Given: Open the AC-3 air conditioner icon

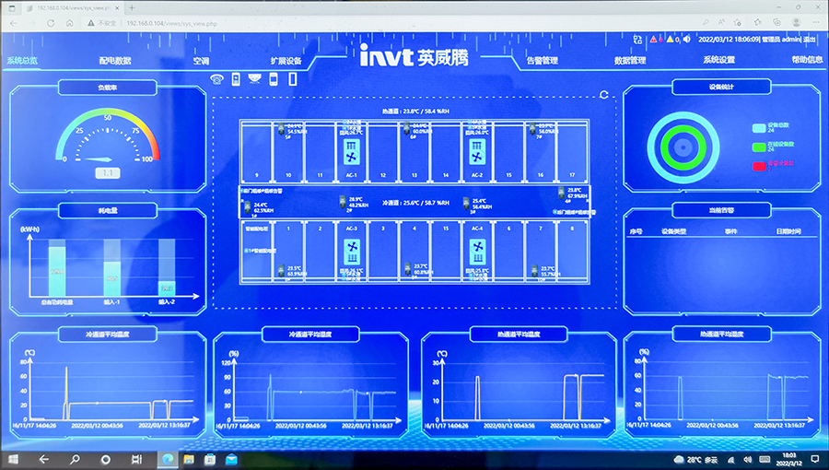Looking at the screenshot, I should tap(352, 250).
